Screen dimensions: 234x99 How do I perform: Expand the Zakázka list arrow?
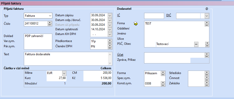207,82
